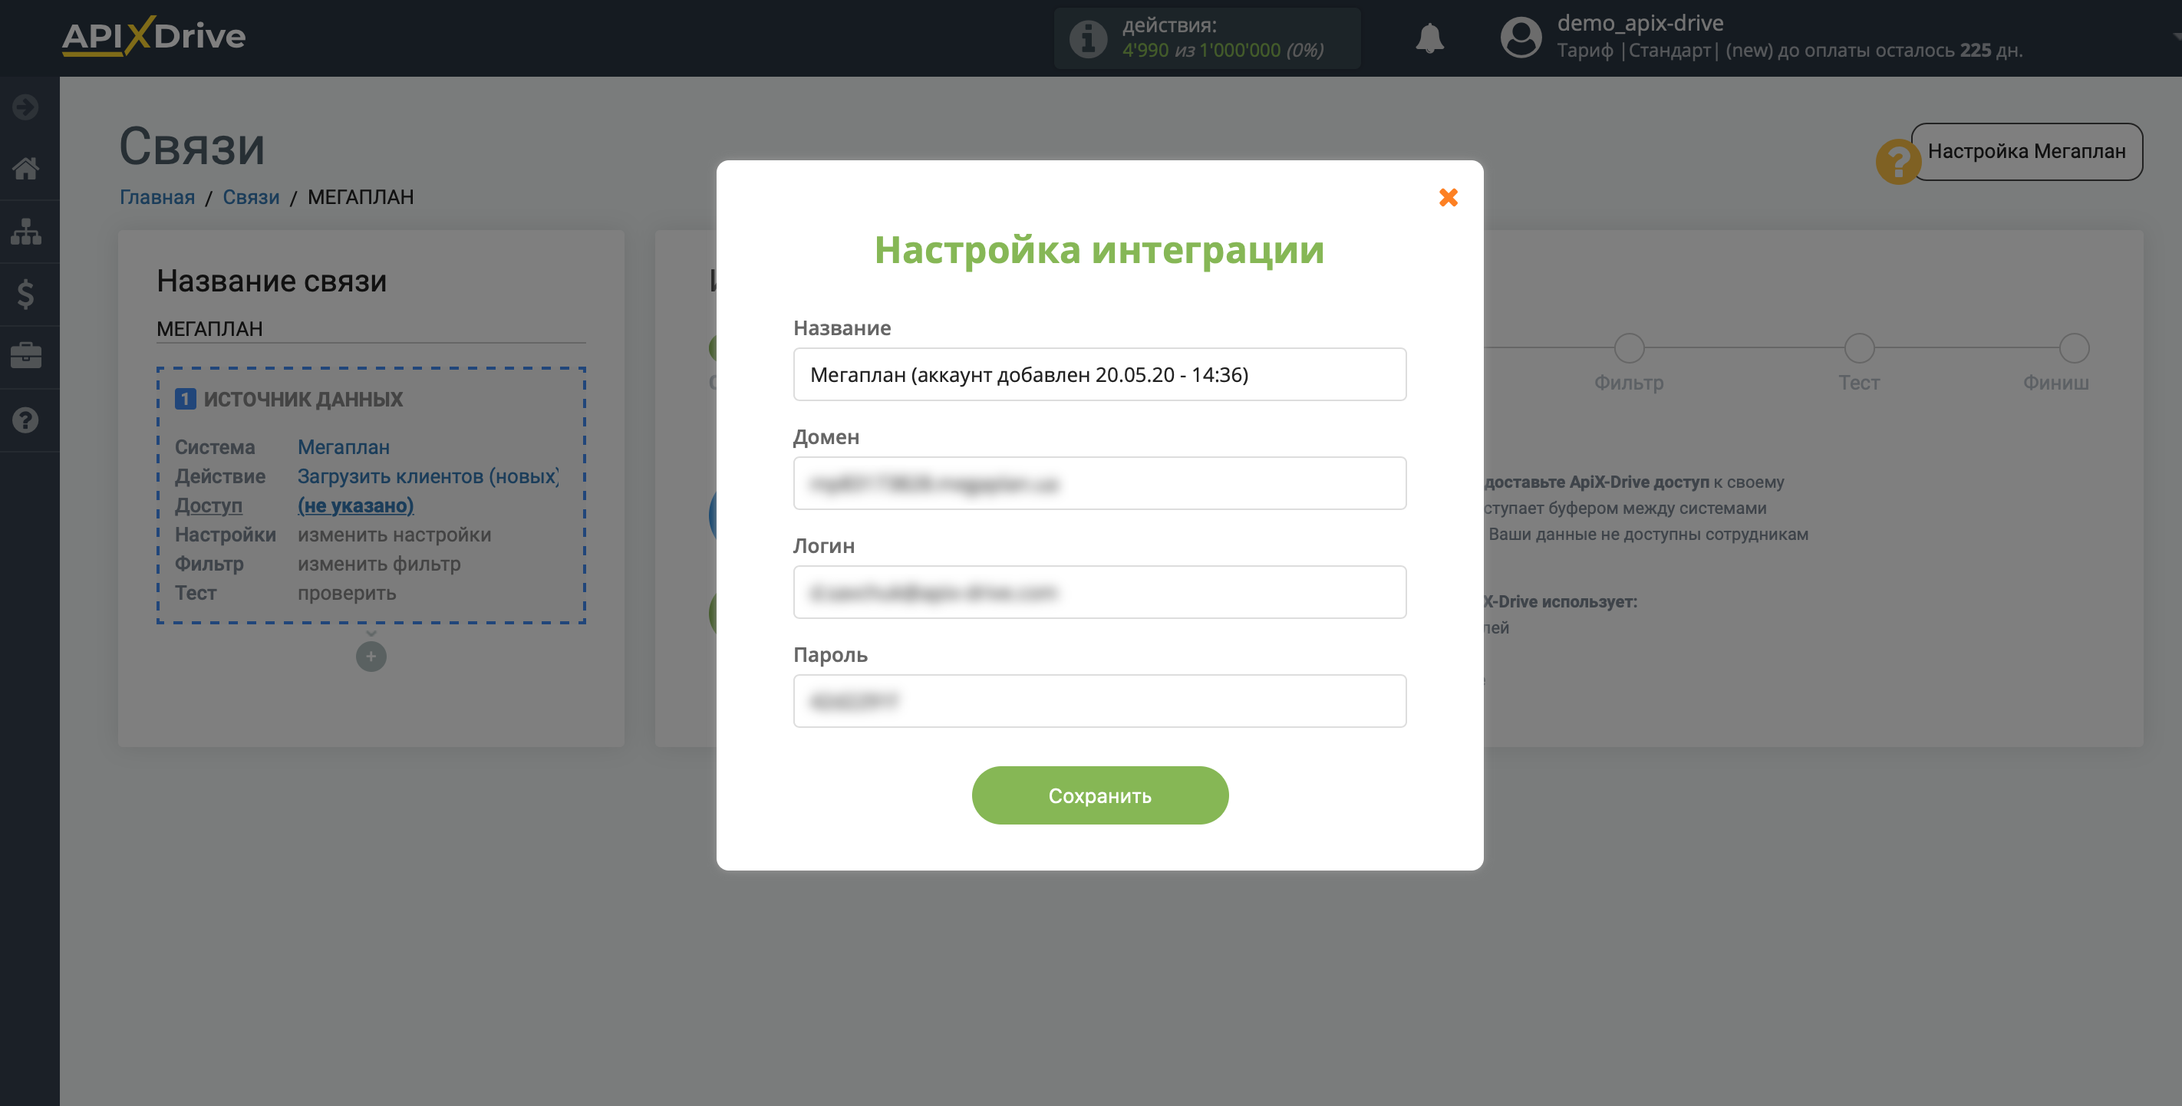Click the ИСТОЧНИК ДАННЫХ heading
2182x1106 pixels.
302,399
